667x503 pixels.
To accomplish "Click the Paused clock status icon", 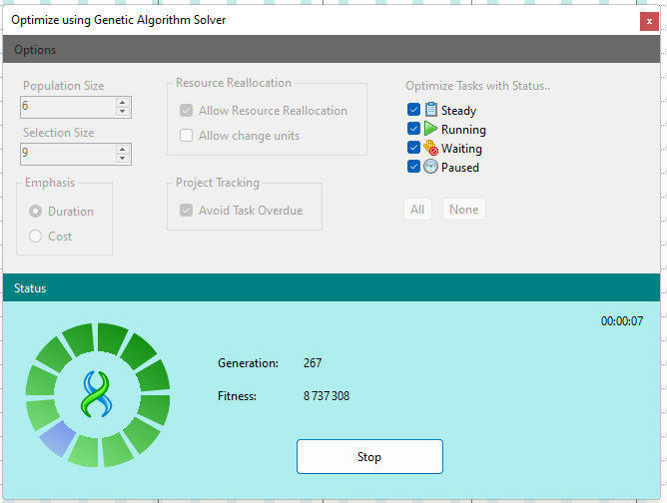I will click(x=431, y=168).
